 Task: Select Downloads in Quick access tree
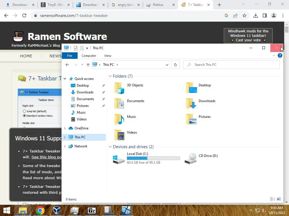tap(85, 92)
